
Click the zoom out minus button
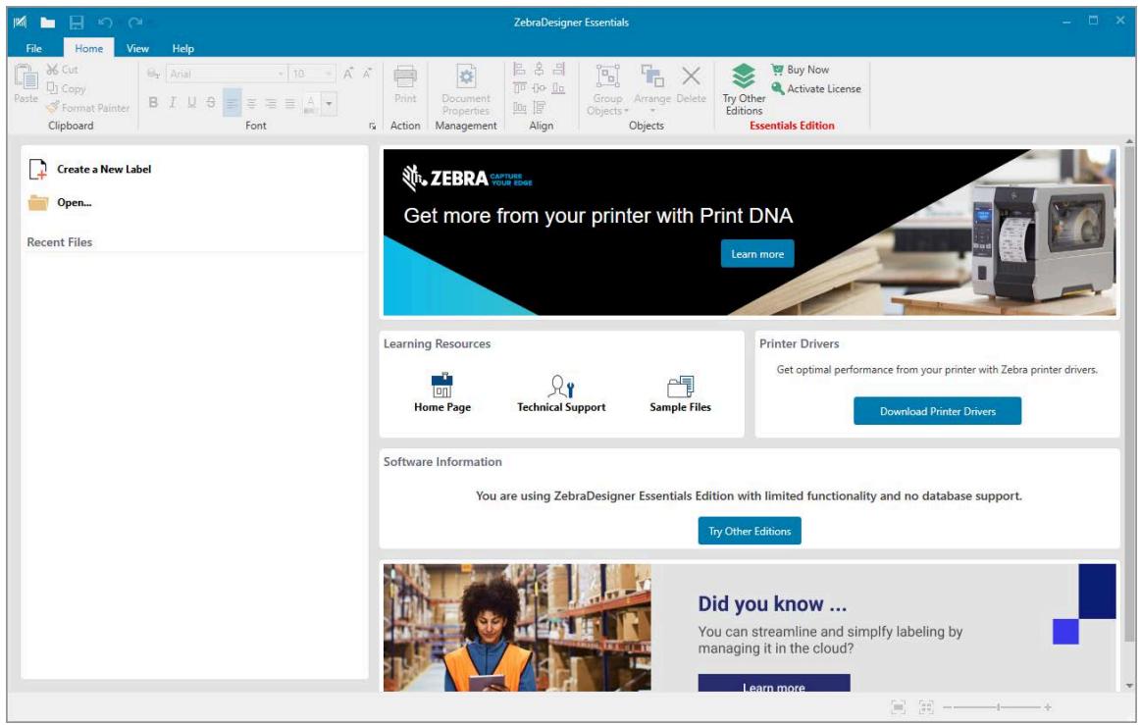click(x=947, y=706)
